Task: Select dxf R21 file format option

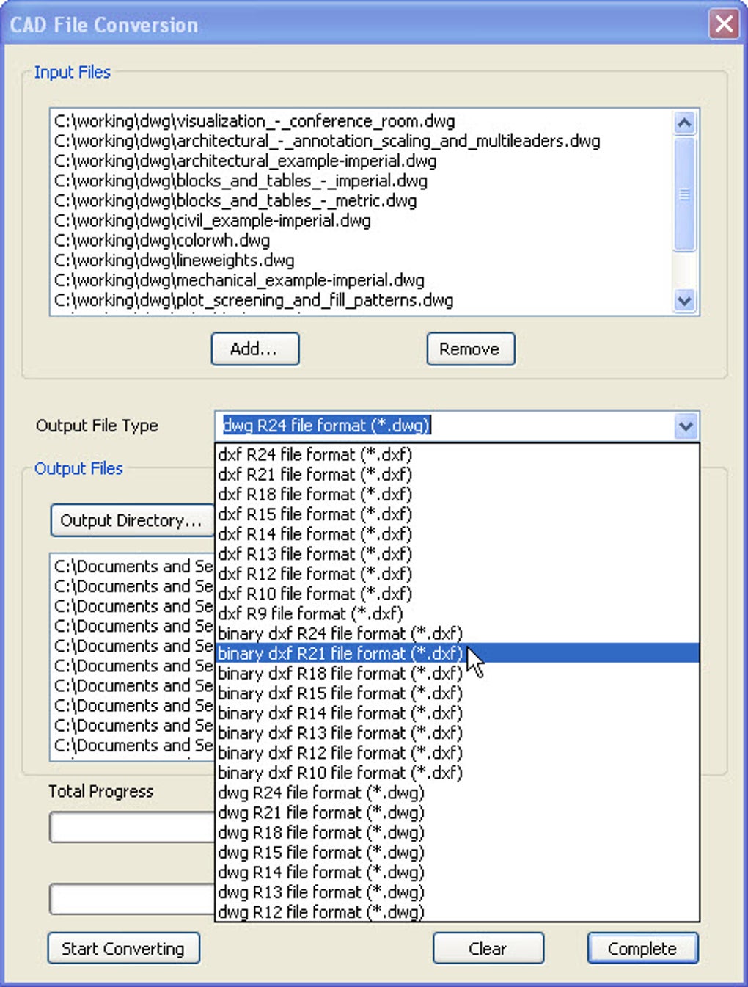Action: tap(458, 474)
